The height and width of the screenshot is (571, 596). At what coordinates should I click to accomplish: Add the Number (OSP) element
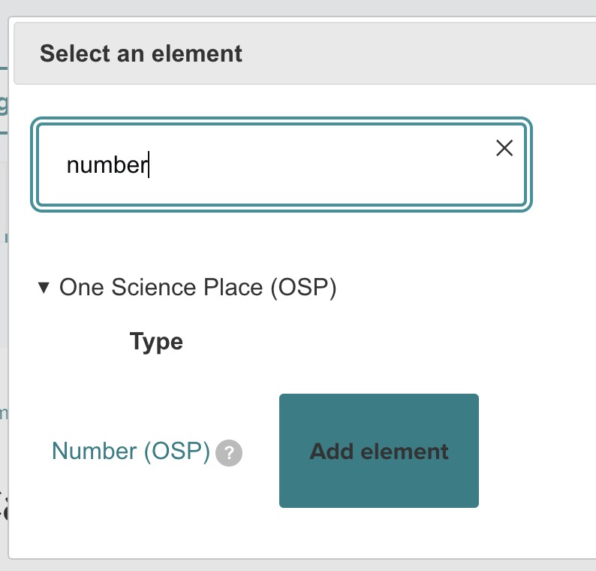click(x=378, y=451)
